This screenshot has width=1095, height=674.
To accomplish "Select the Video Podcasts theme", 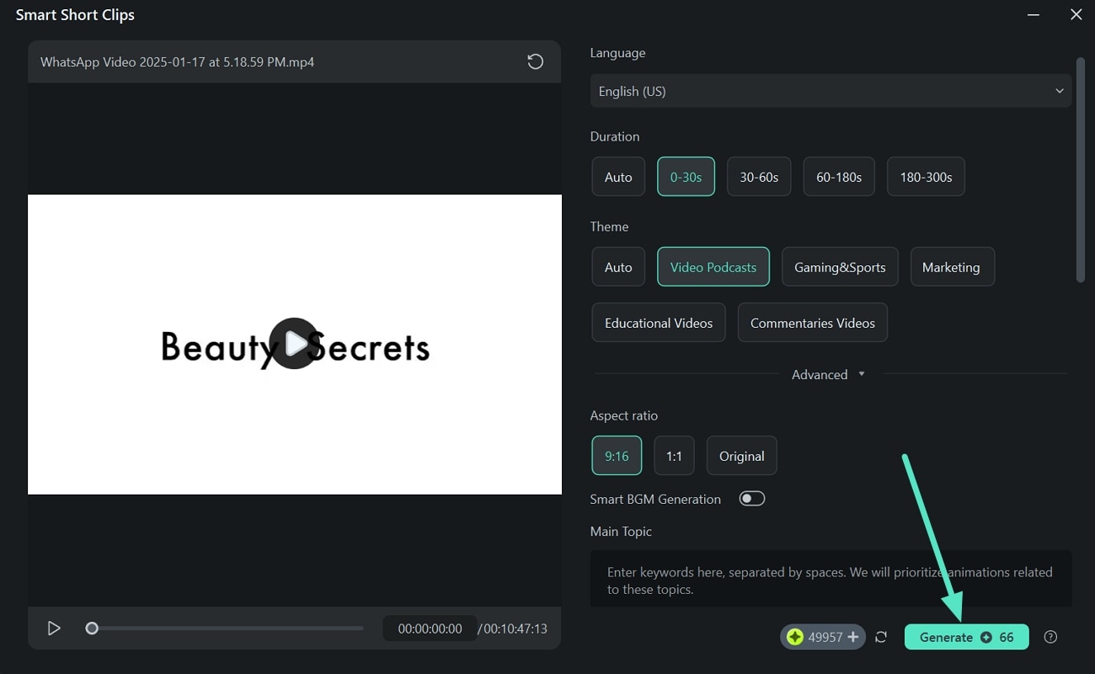I will tap(713, 267).
